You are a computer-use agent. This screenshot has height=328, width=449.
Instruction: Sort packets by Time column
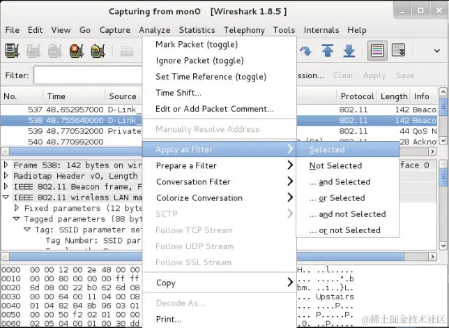point(74,96)
